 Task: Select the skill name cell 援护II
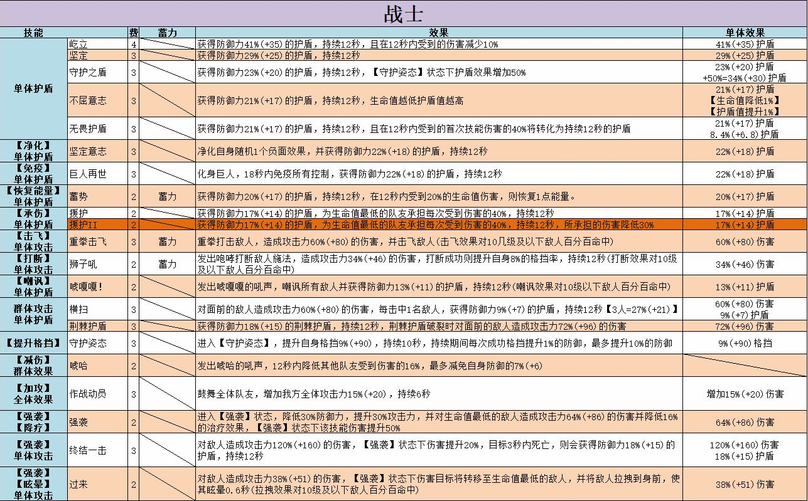(x=97, y=224)
